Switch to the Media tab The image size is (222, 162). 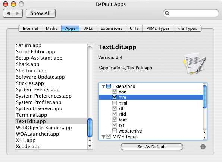(x=52, y=28)
